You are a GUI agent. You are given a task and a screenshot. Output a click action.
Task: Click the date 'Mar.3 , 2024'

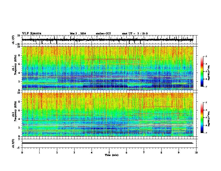[78, 34]
